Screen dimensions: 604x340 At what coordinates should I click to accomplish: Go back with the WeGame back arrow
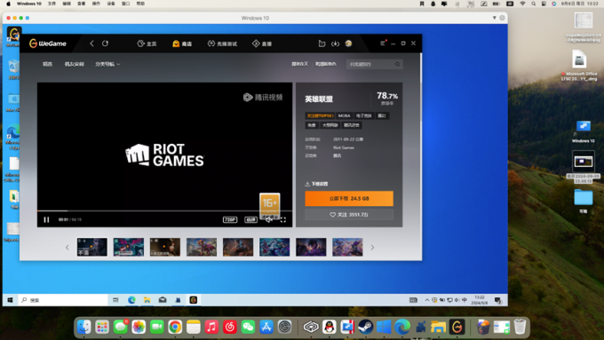(x=91, y=43)
